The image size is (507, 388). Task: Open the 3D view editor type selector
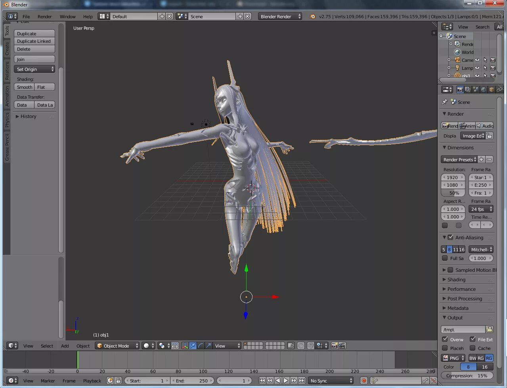(13, 346)
